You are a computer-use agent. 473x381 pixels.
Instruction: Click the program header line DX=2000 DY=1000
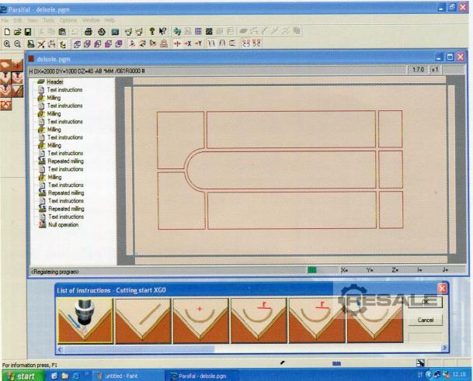[87, 71]
